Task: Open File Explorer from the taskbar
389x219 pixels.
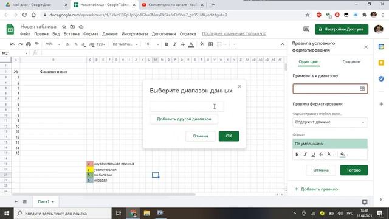Action: click(147, 214)
